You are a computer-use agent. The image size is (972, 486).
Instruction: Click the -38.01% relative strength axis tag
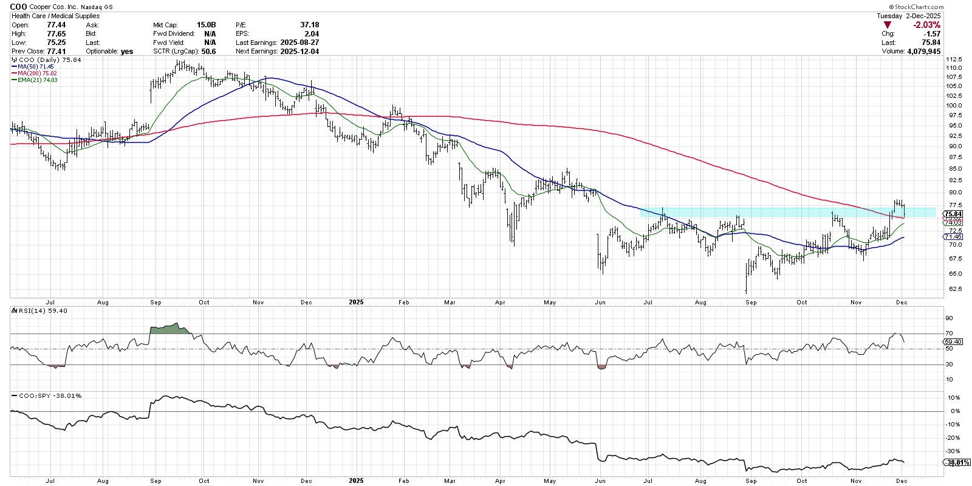click(x=957, y=462)
